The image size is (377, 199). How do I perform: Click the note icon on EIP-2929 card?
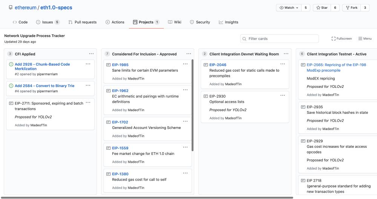pos(303,141)
